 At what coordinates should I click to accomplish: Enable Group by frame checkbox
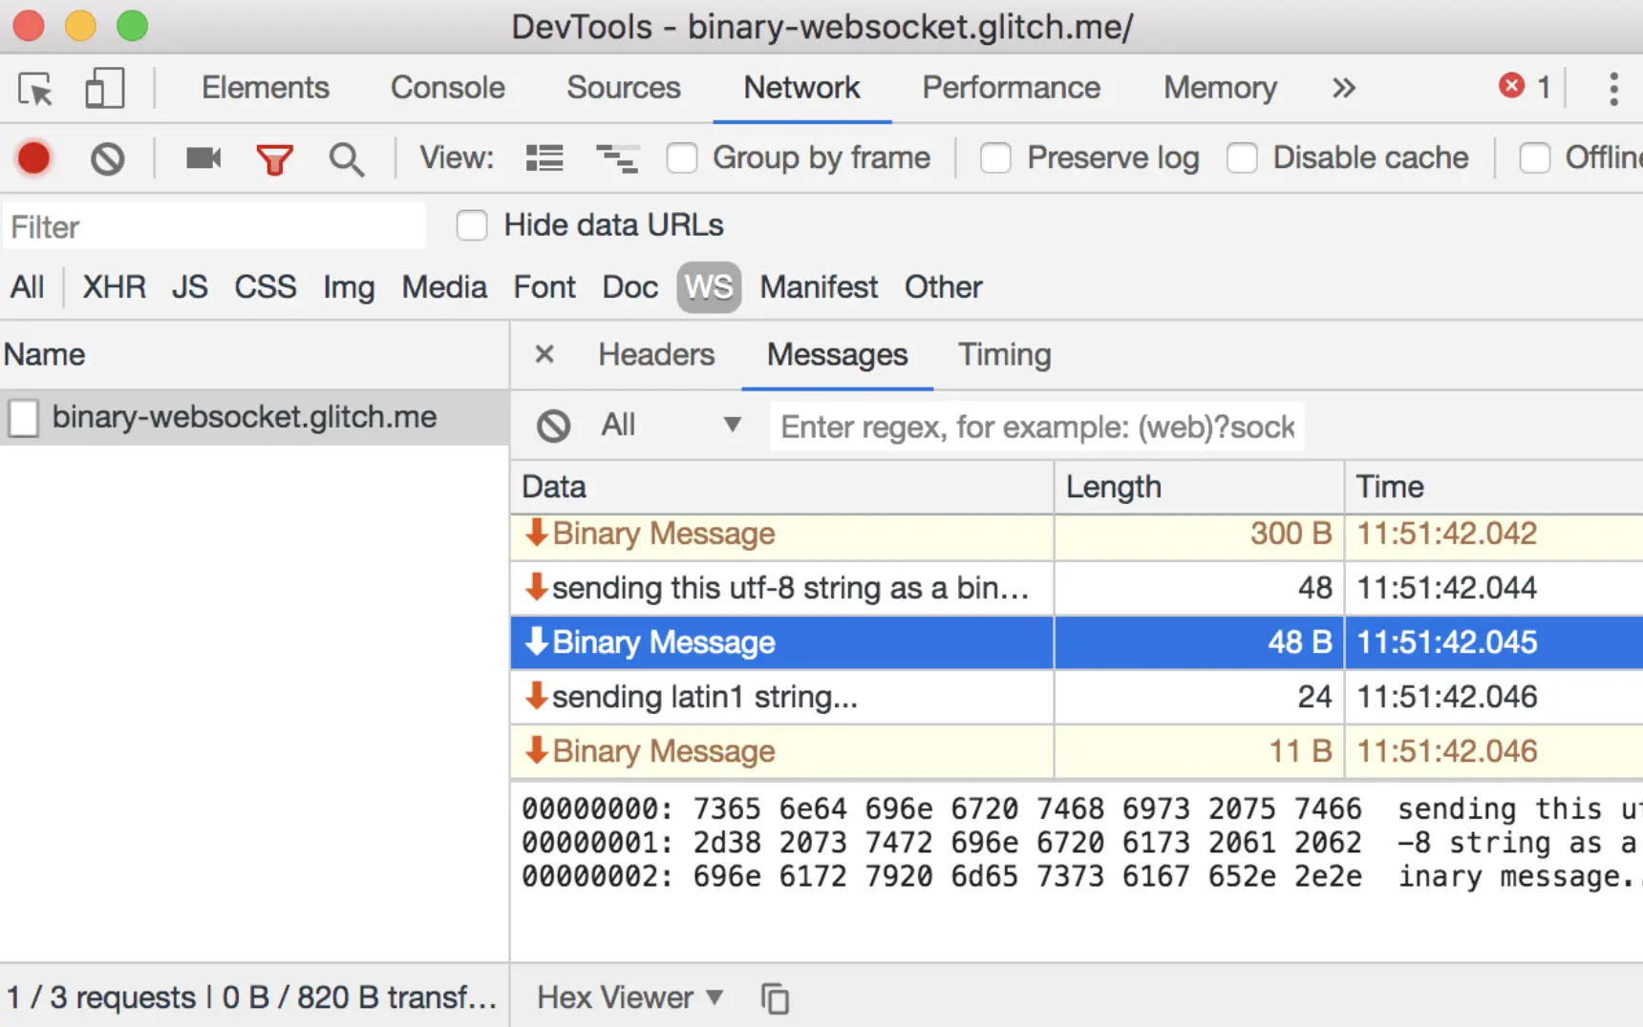click(x=682, y=157)
